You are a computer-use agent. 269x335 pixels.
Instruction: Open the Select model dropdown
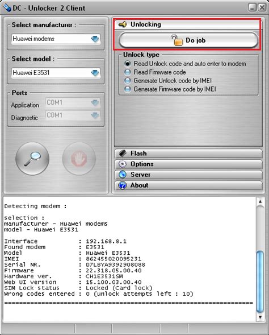coord(56,73)
